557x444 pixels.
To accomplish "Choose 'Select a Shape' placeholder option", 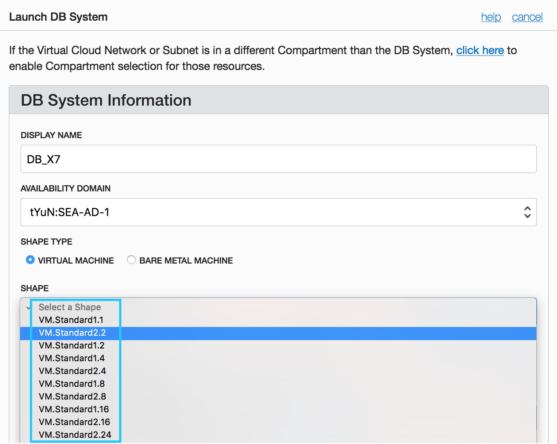I will click(70, 307).
